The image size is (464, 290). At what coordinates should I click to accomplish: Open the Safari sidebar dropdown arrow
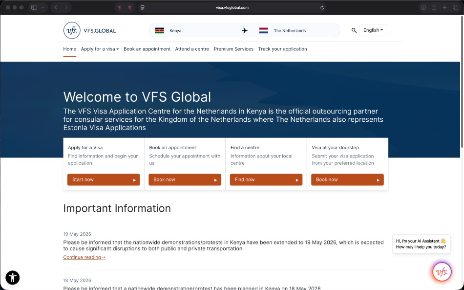(x=42, y=8)
